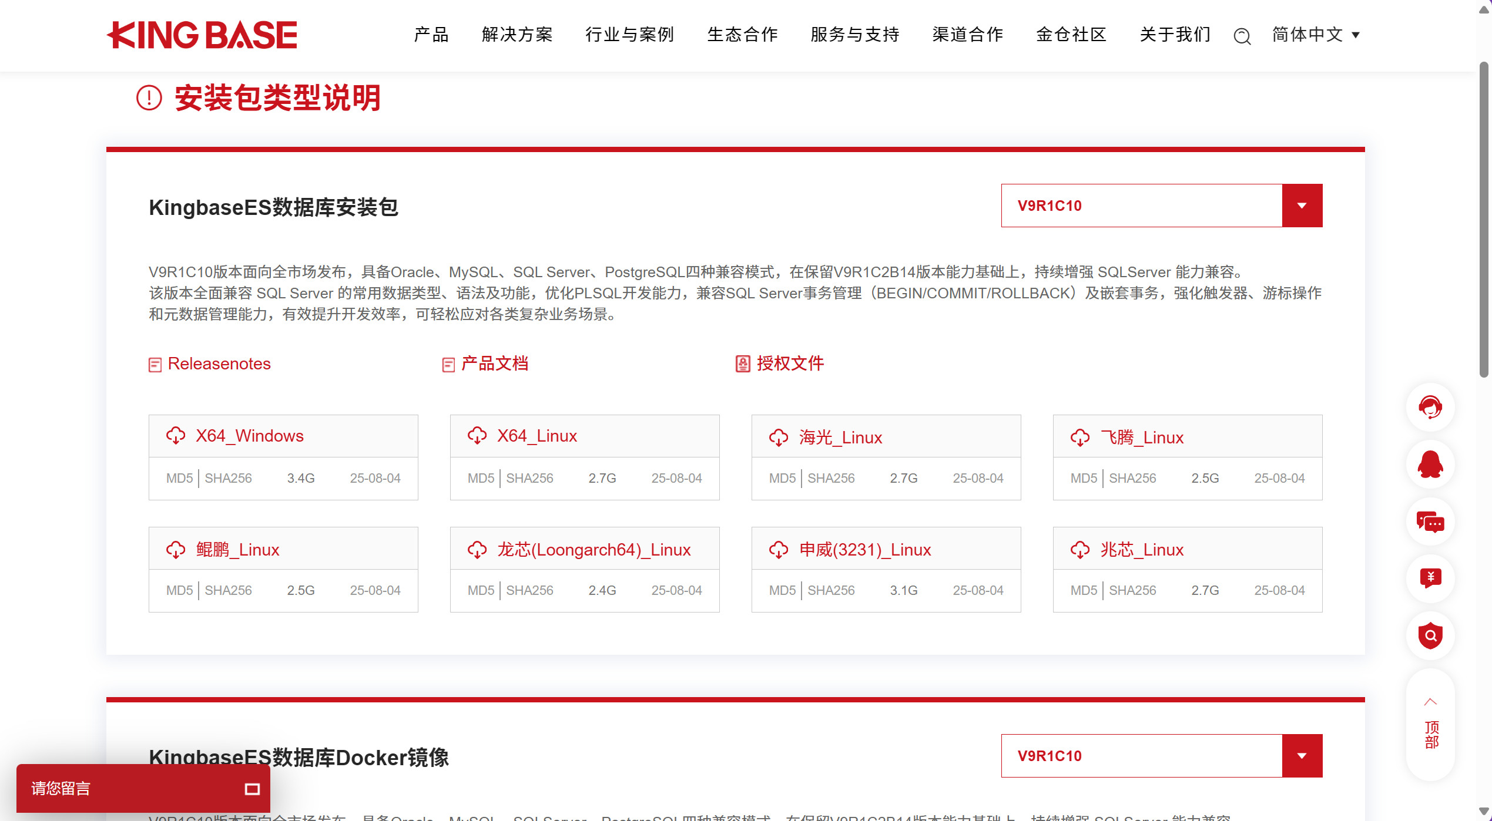This screenshot has height=821, width=1492.
Task: Expand the 请您留言 message box
Action: point(252,789)
